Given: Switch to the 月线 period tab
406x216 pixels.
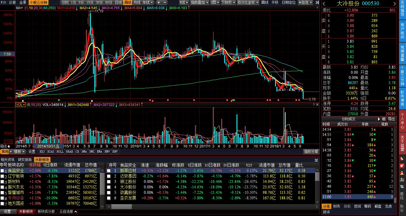Looking at the screenshot, I should (x=137, y=2).
